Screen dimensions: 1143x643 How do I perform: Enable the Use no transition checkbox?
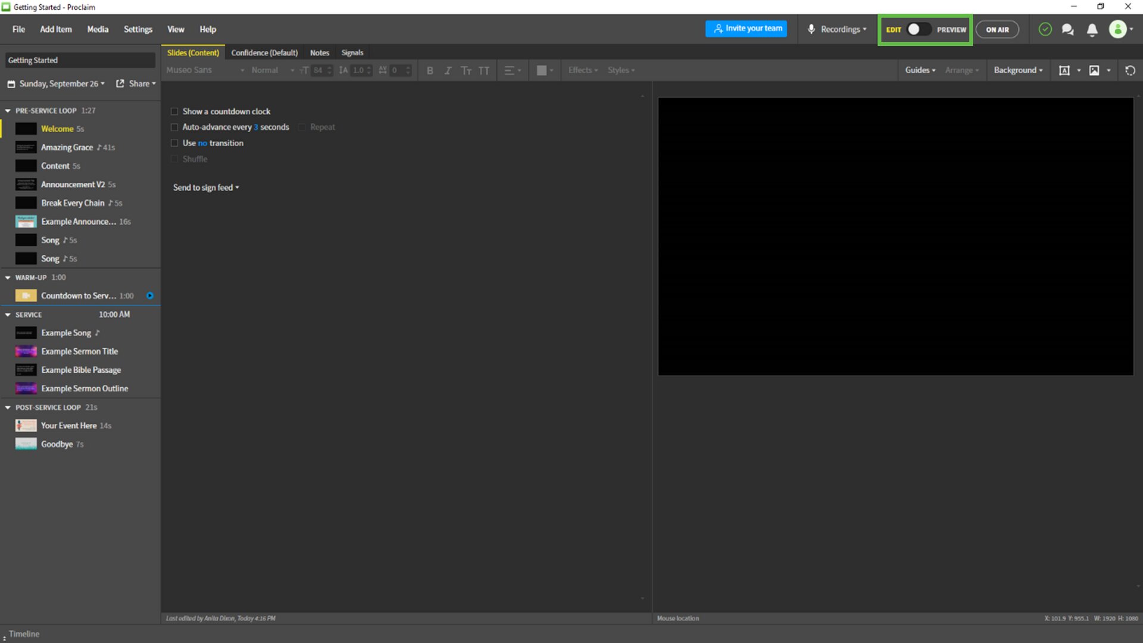pos(174,143)
